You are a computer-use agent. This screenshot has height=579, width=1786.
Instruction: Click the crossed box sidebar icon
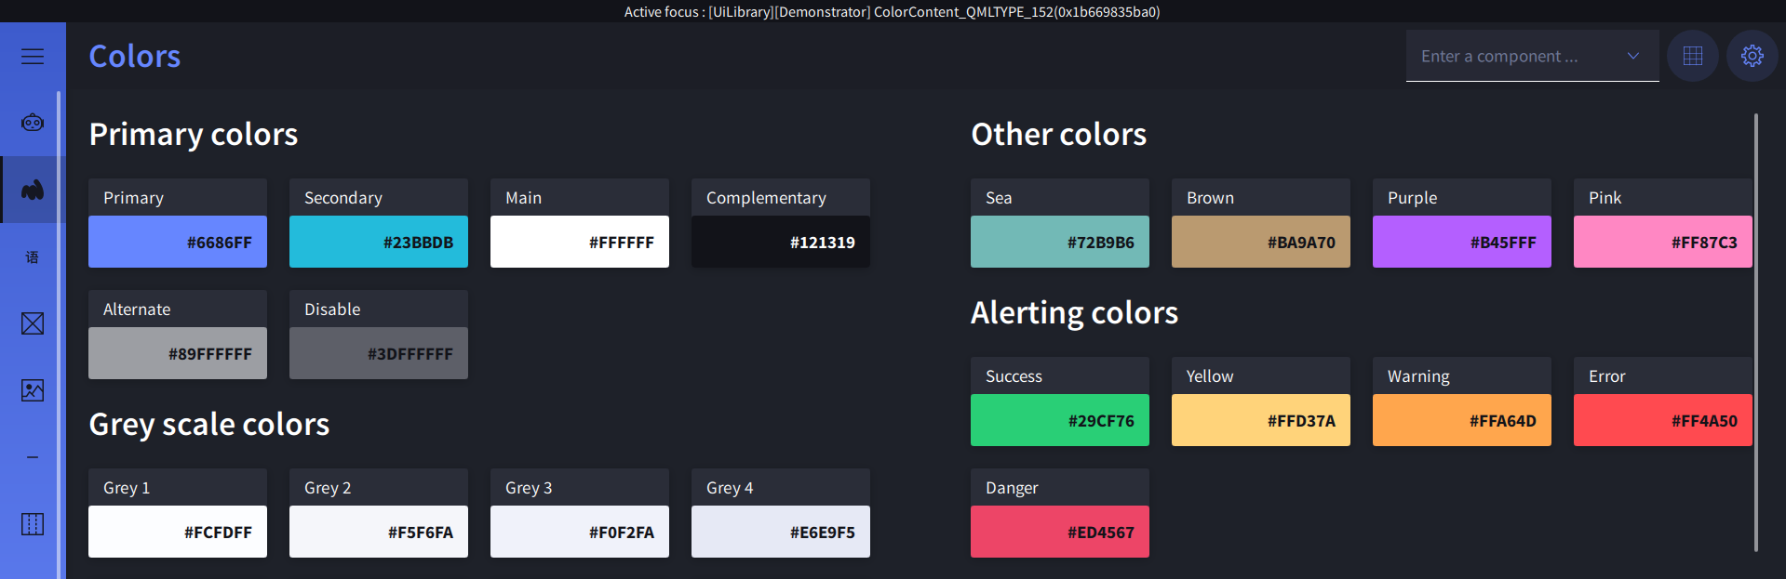tap(33, 323)
